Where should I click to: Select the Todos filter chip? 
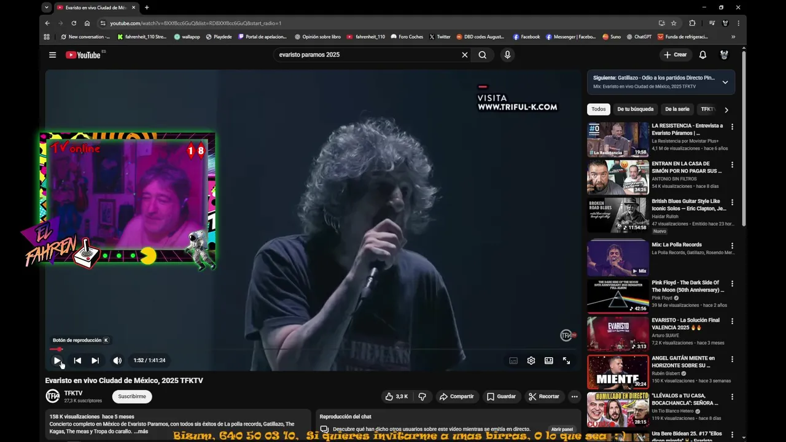click(599, 109)
